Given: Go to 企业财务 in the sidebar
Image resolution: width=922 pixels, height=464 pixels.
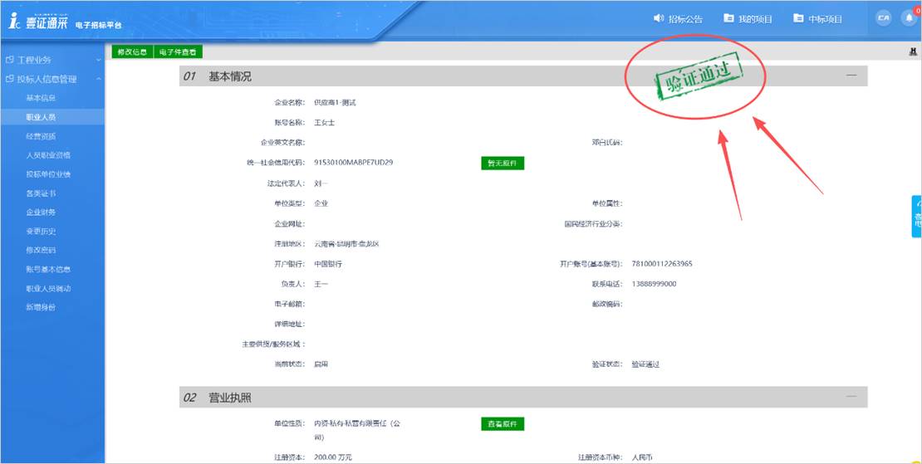Looking at the screenshot, I should 41,212.
